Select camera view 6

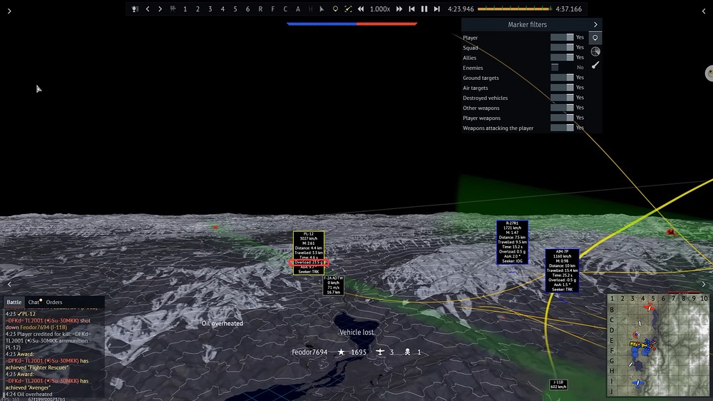(248, 9)
